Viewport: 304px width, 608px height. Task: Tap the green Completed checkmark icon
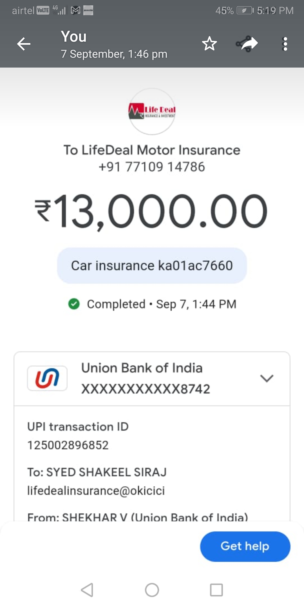point(74,304)
